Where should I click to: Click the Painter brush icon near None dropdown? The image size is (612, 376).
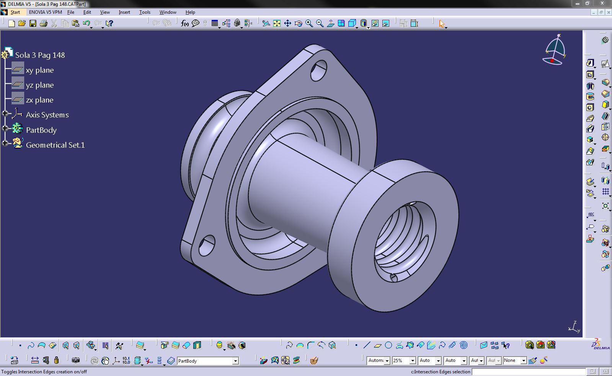532,360
